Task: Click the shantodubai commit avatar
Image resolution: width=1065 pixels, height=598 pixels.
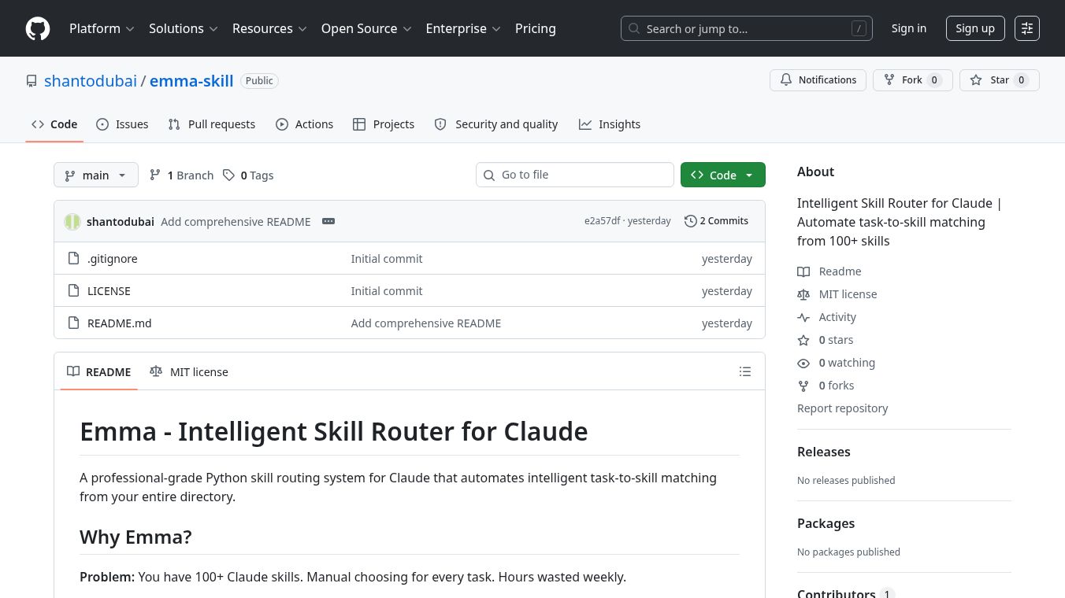Action: tap(72, 221)
